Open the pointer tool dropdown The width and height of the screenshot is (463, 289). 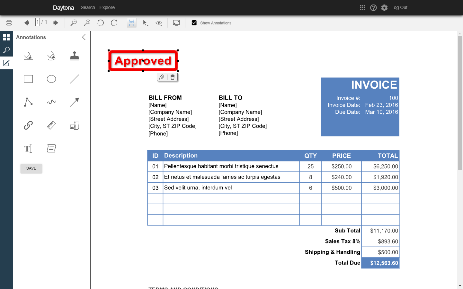145,23
